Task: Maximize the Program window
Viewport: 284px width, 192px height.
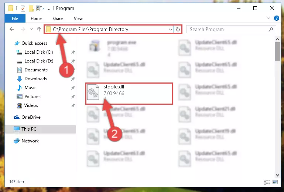Action: [255, 8]
